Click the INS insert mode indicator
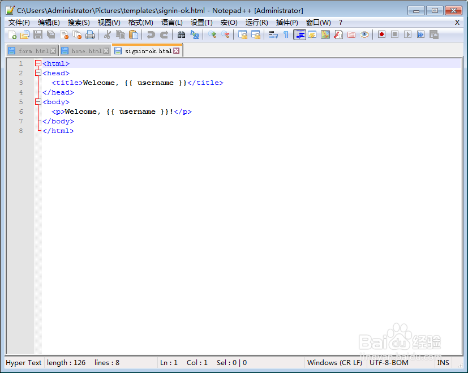 443,363
